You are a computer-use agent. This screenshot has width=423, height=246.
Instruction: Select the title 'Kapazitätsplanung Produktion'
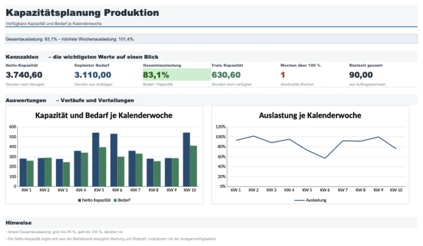click(82, 13)
